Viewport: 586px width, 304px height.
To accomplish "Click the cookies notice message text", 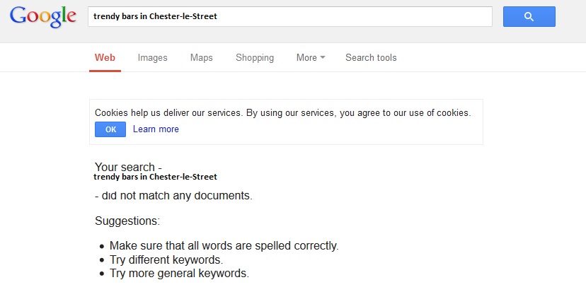I will 282,112.
